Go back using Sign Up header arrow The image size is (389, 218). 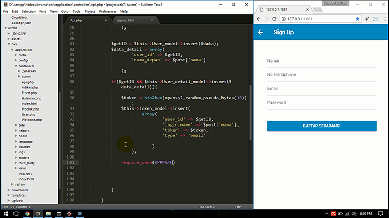click(x=260, y=32)
